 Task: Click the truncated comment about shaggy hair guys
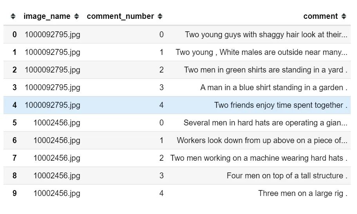tap(266, 34)
